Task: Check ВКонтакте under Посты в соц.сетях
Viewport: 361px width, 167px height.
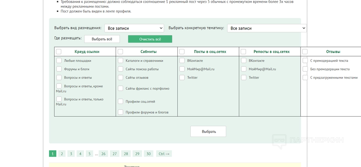Action: click(x=182, y=61)
